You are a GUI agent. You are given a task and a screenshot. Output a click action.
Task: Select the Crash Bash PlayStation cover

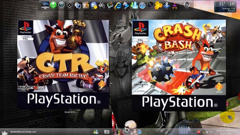[179, 65]
